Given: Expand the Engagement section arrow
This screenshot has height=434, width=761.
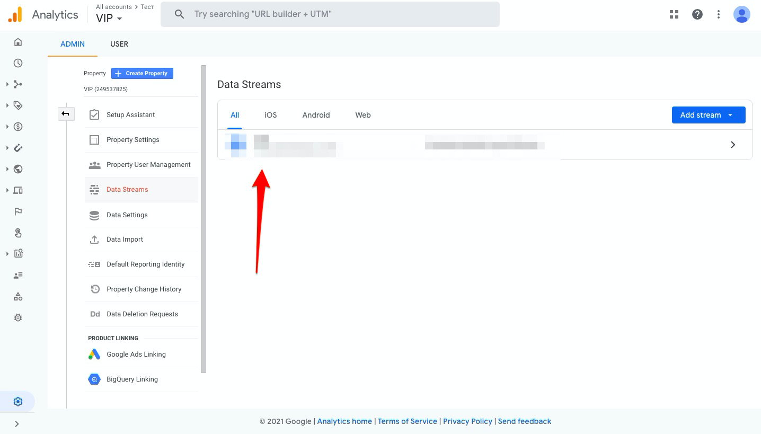Looking at the screenshot, I should pyautogui.click(x=7, y=105).
